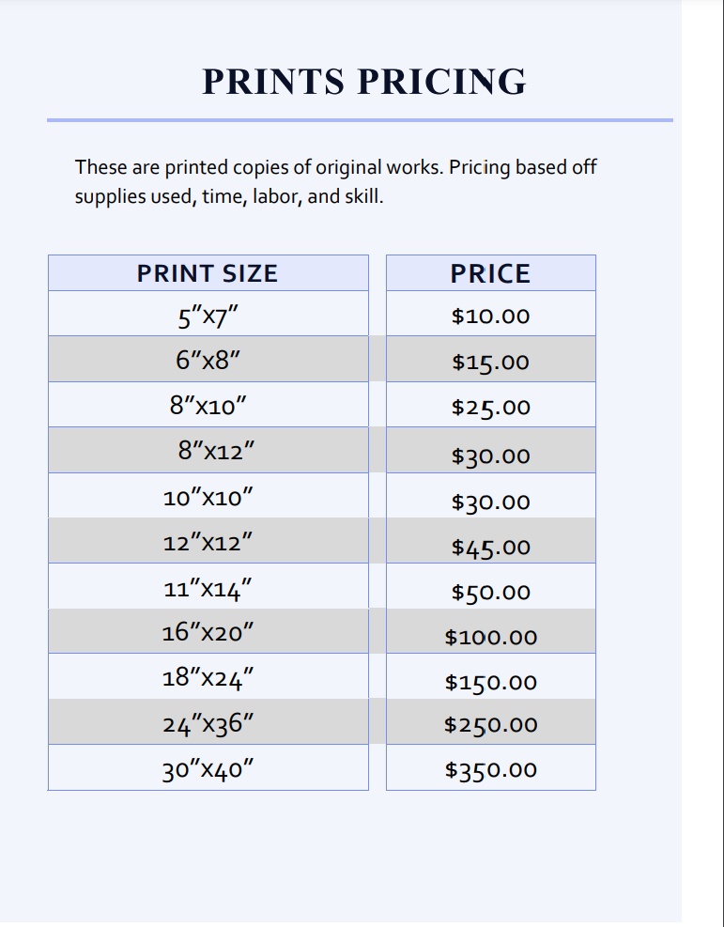Select the 30"x40" size cell
724x927 pixels.
[208, 767]
